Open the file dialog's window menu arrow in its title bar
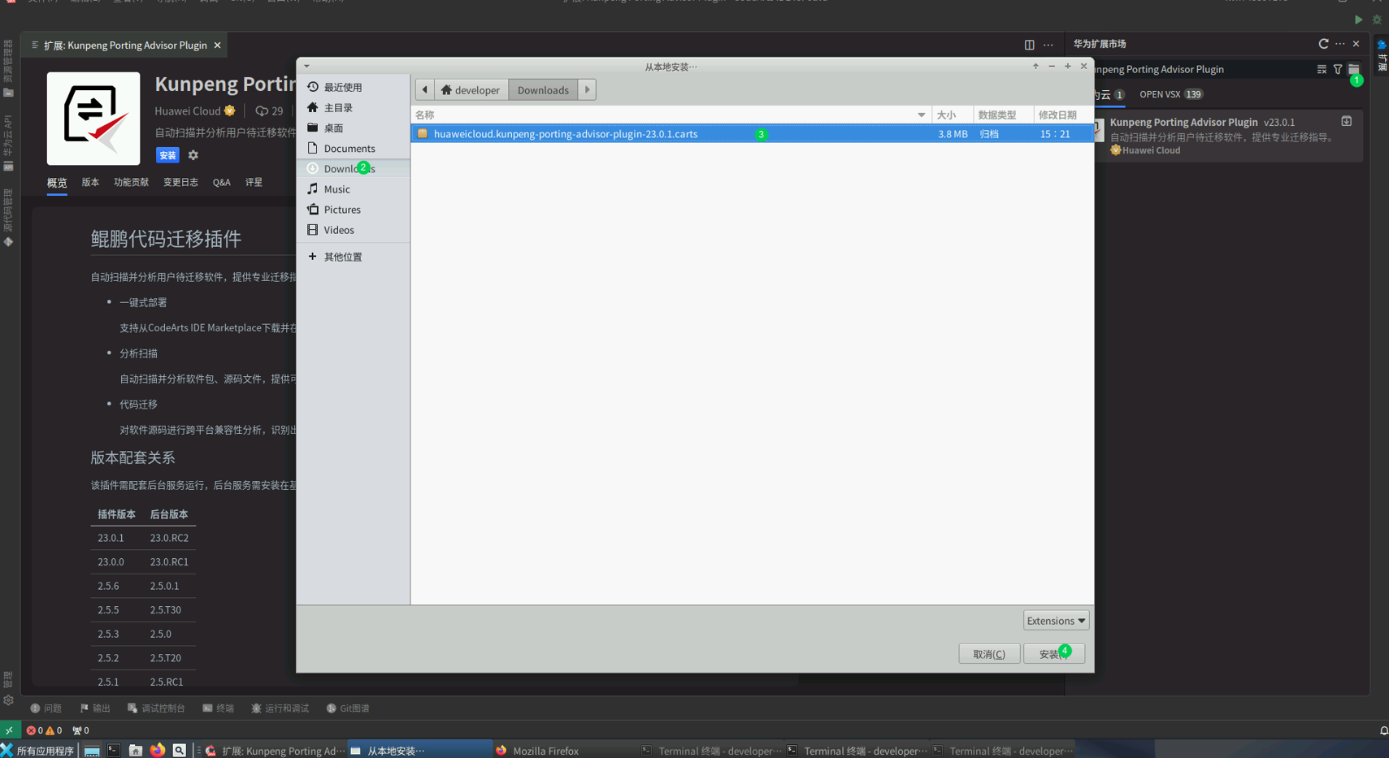Image resolution: width=1389 pixels, height=758 pixels. tap(306, 67)
